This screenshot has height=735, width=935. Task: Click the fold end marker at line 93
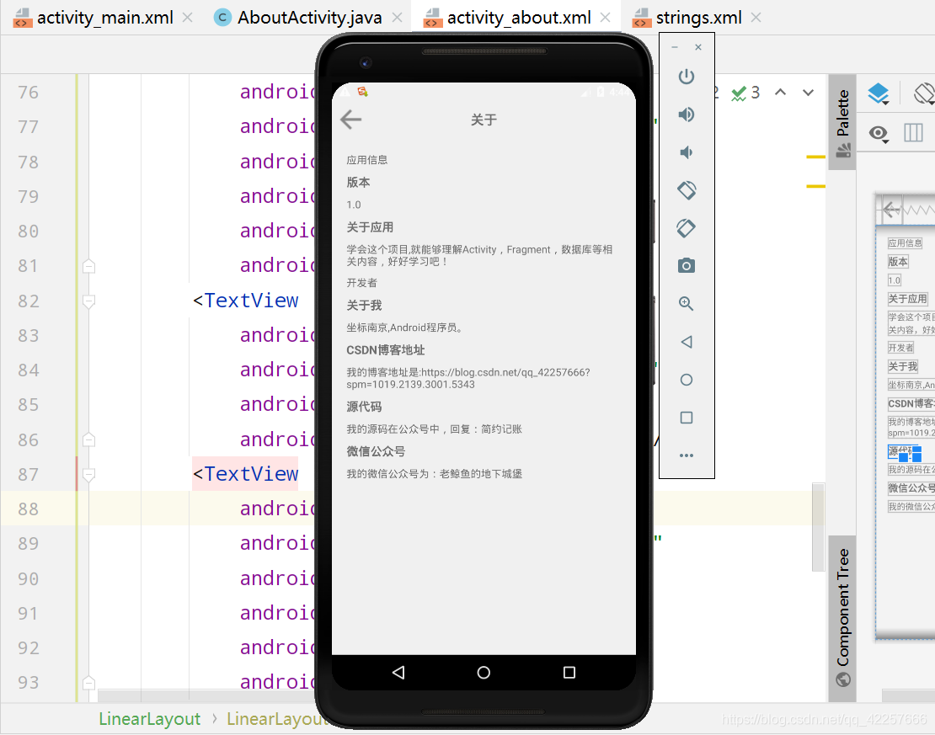pos(88,683)
